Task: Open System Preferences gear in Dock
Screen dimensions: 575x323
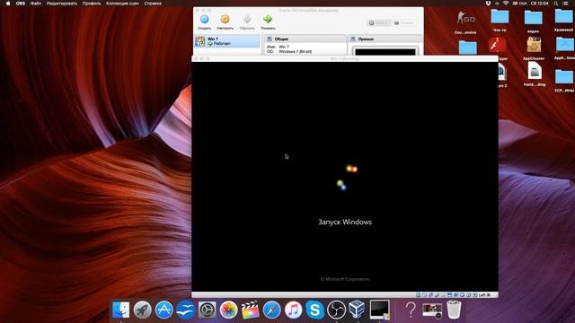Action: (208, 310)
